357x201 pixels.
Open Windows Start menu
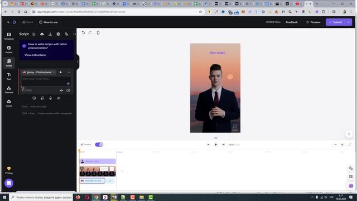(4, 197)
